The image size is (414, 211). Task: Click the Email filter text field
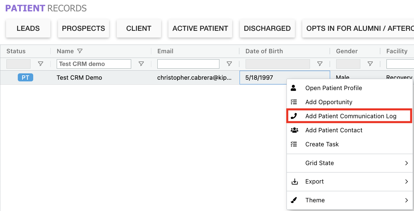point(188,64)
